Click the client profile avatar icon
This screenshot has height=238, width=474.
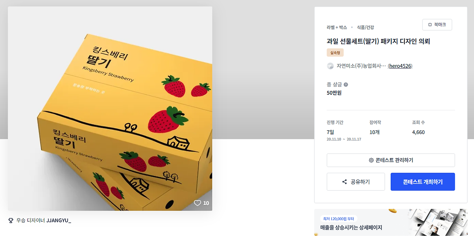tap(330, 66)
